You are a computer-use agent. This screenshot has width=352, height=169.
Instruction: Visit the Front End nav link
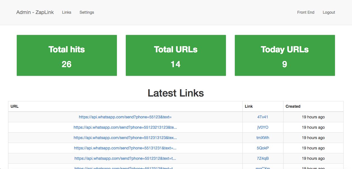[x=306, y=12]
